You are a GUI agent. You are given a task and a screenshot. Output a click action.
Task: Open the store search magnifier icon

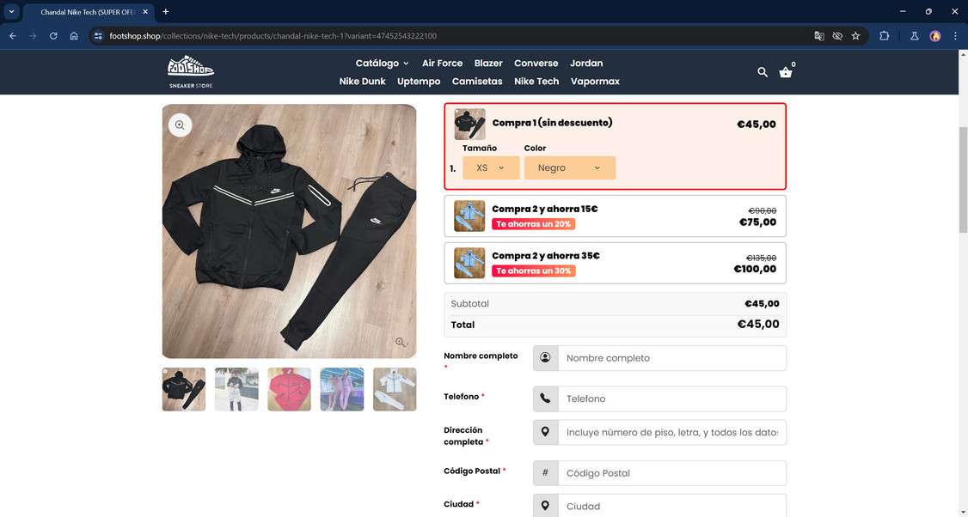click(x=763, y=72)
